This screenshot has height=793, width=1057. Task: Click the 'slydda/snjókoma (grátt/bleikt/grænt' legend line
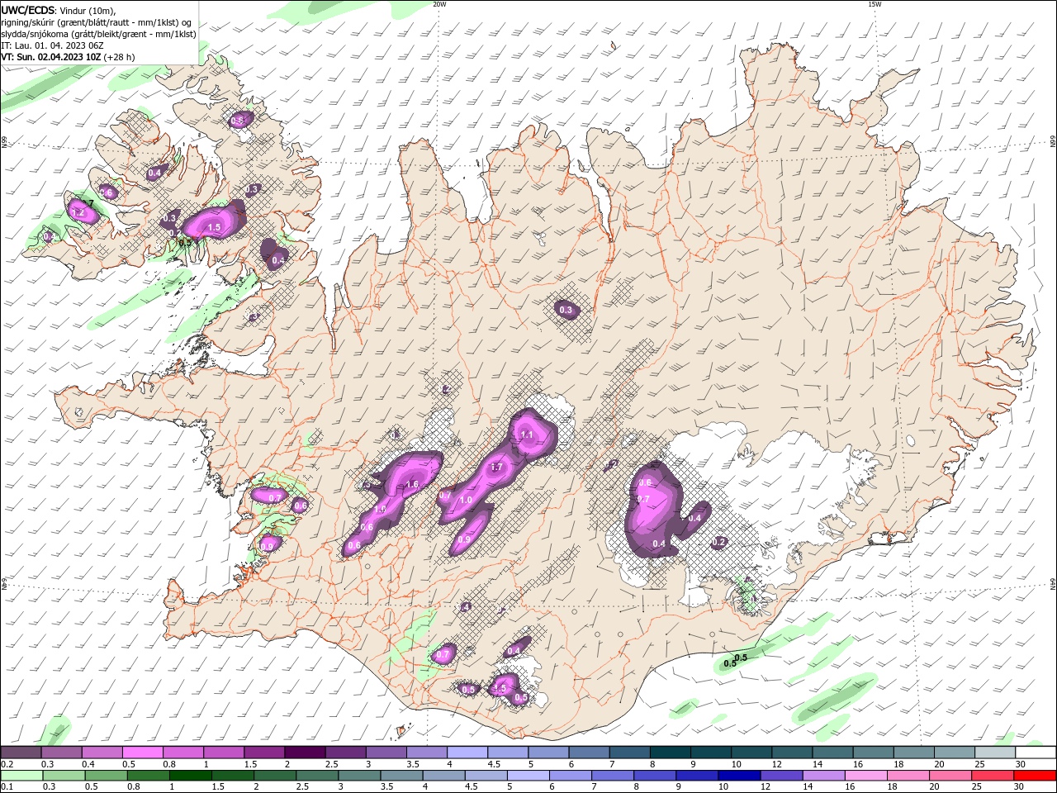pos(99,34)
